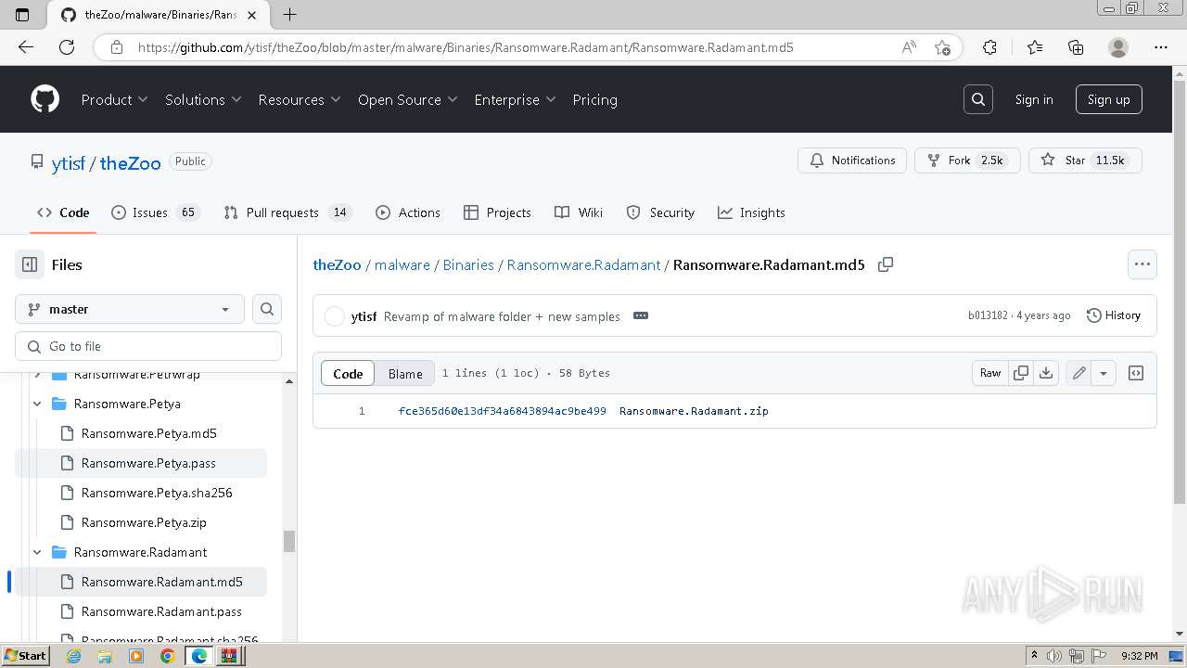Open the master branch dropdown
The height and width of the screenshot is (668, 1187).
(x=130, y=309)
